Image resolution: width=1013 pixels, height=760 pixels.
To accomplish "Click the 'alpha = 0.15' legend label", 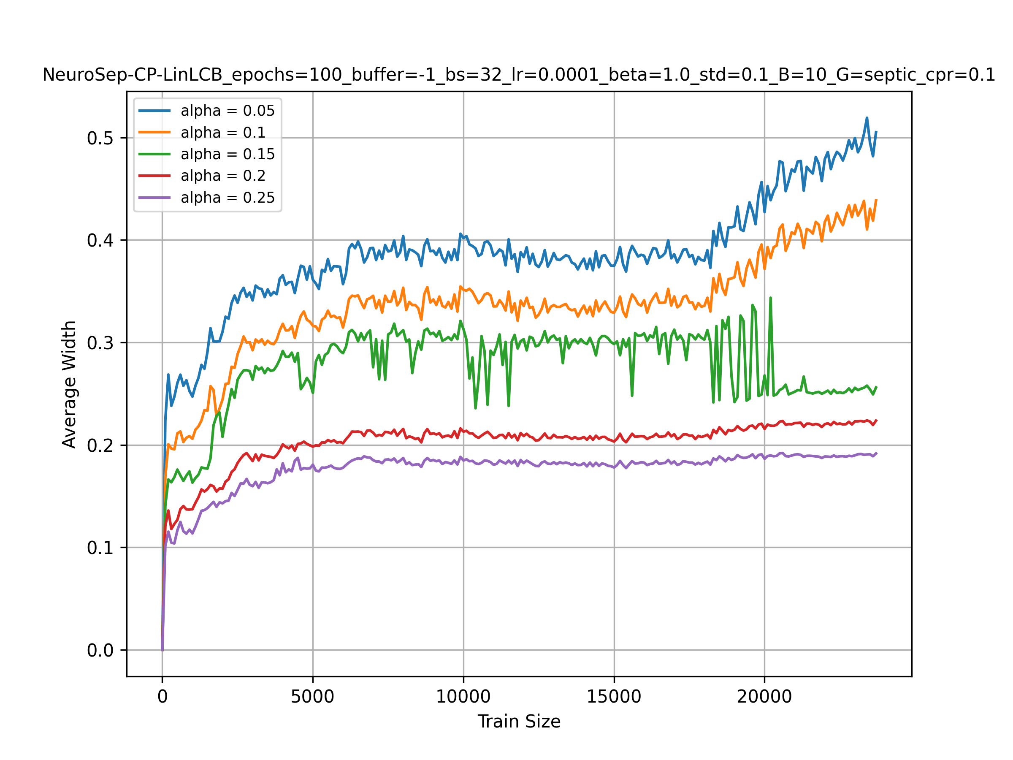I will pyautogui.click(x=228, y=154).
